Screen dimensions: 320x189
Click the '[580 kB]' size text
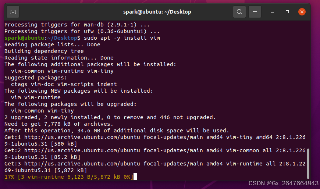coord(64,144)
